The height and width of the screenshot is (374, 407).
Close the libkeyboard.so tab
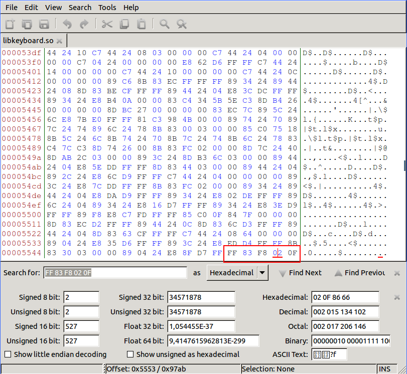[x=59, y=41]
